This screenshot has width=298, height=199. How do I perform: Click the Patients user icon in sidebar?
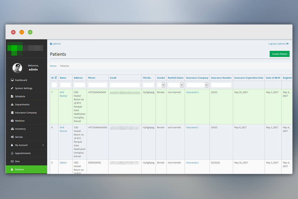click(12, 170)
